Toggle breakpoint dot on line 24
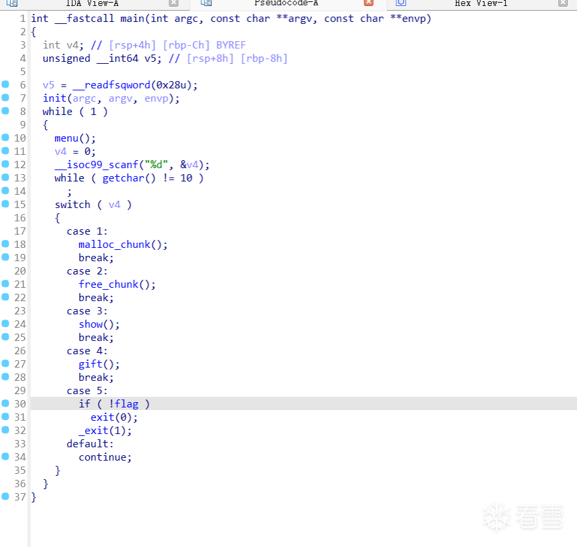Image resolution: width=577 pixels, height=547 pixels. pos(5,324)
